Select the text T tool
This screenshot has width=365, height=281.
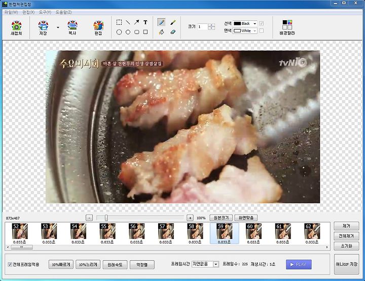tap(145, 22)
